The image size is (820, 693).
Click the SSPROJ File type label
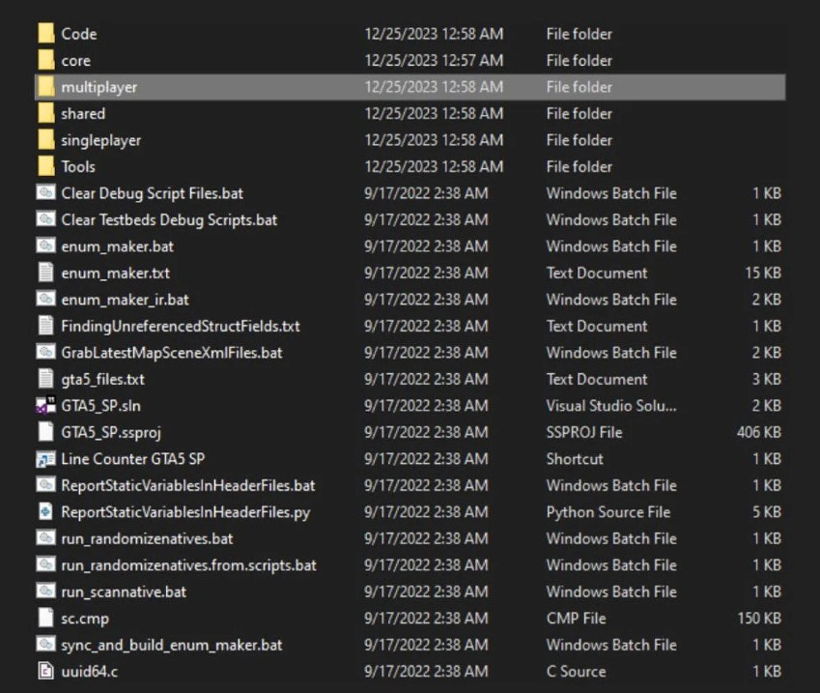pyautogui.click(x=584, y=432)
